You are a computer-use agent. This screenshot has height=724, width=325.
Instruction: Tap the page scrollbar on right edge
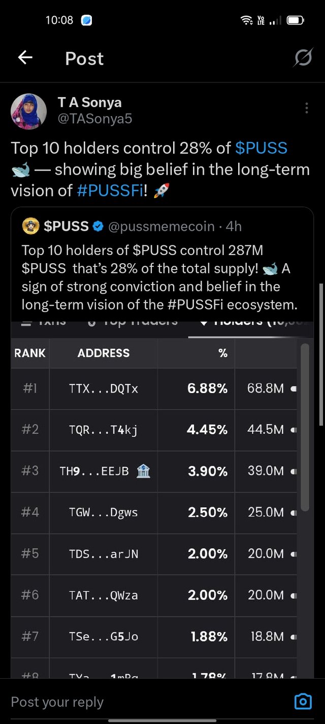pyautogui.click(x=320, y=355)
